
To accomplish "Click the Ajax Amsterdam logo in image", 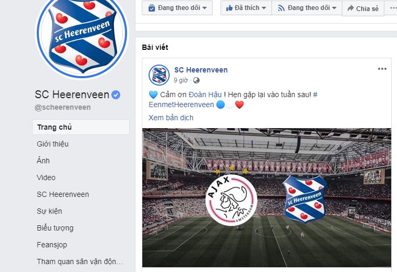I will (x=231, y=200).
